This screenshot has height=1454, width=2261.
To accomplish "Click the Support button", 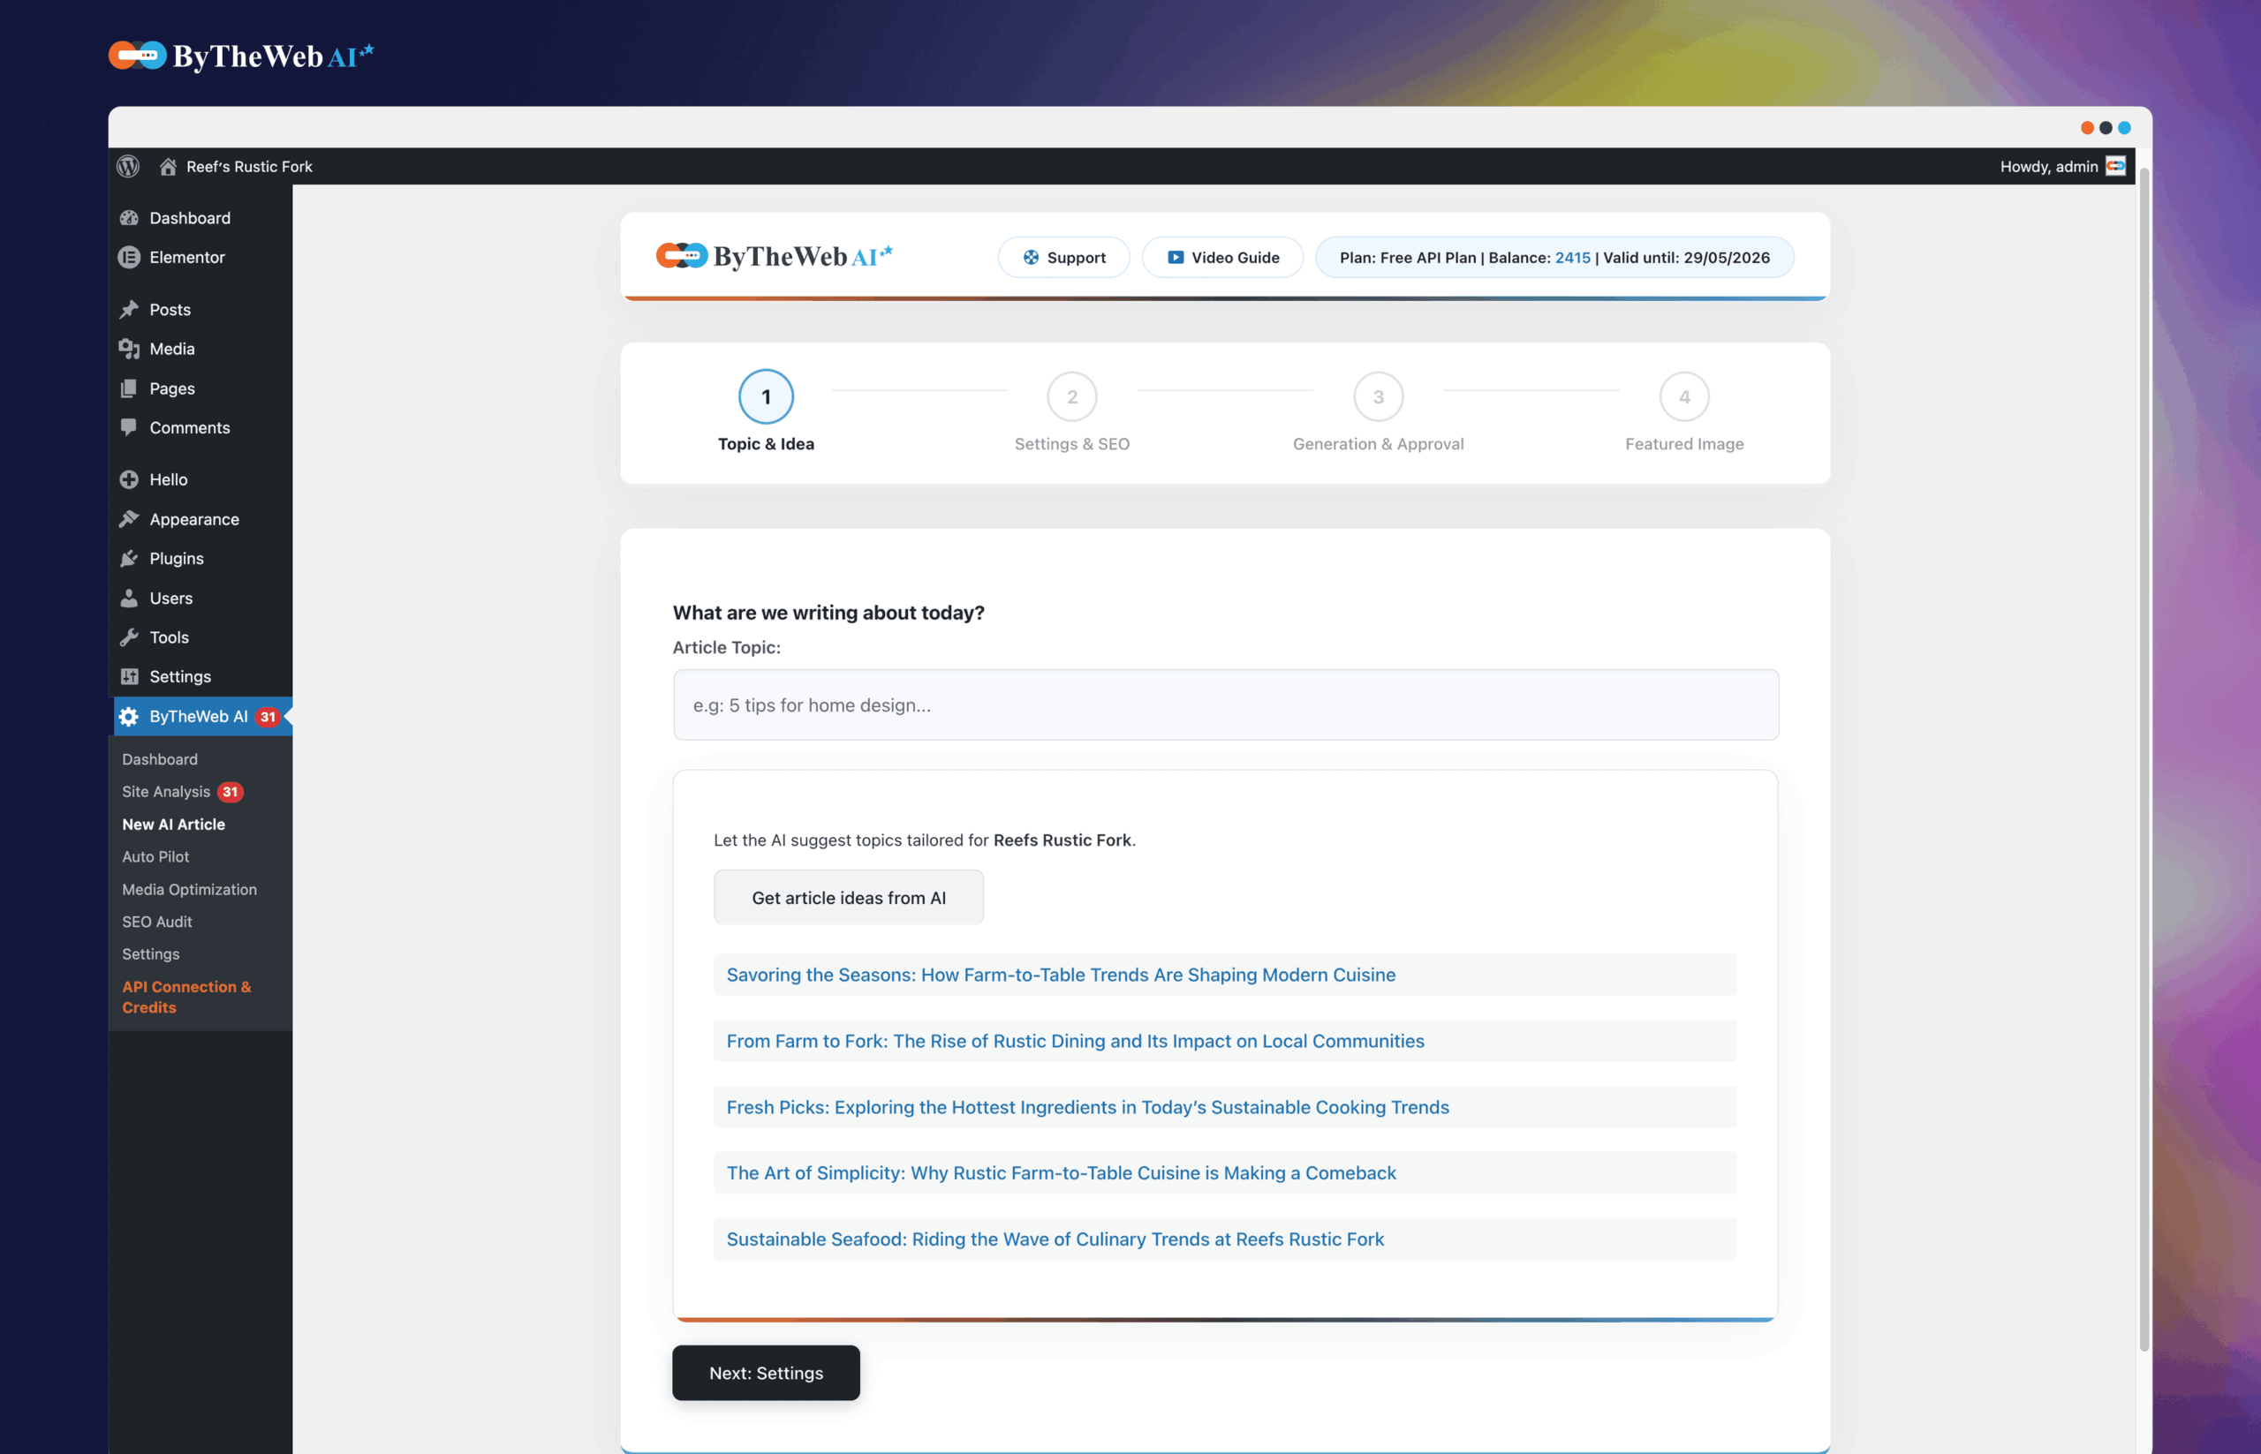I will 1063,257.
